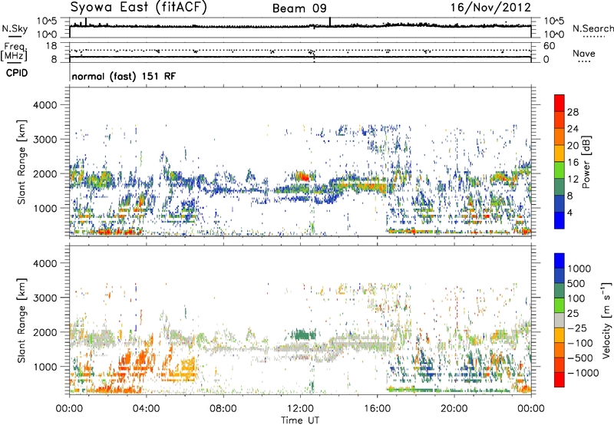Click the '04:00' time axis tick label
The height and width of the screenshot is (425, 614).
tap(147, 409)
